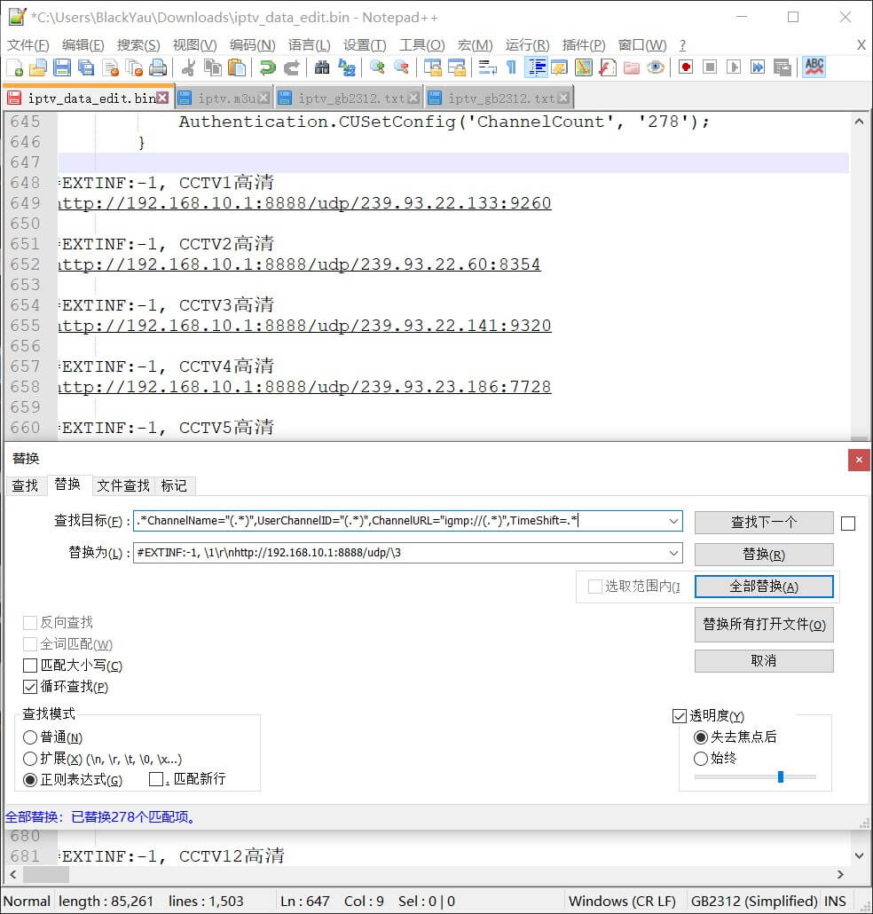
Task: Toggle show all characters with pilcrow icon
Action: point(511,67)
